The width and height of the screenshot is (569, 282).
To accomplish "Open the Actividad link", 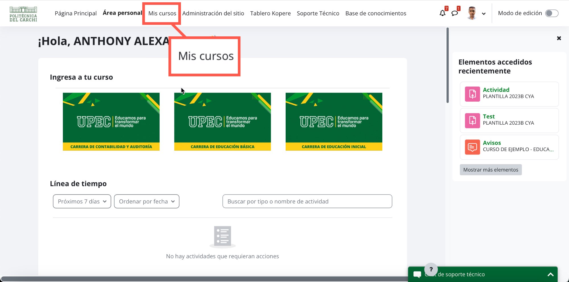I will (496, 90).
